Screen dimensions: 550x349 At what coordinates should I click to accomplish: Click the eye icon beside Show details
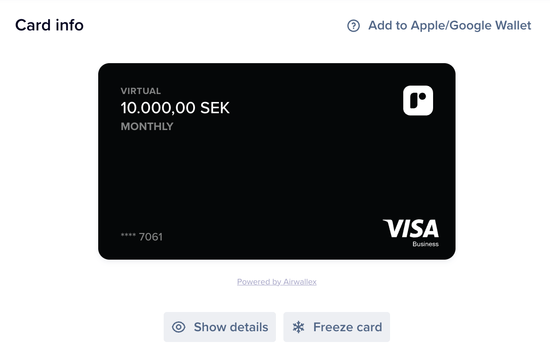pyautogui.click(x=179, y=327)
